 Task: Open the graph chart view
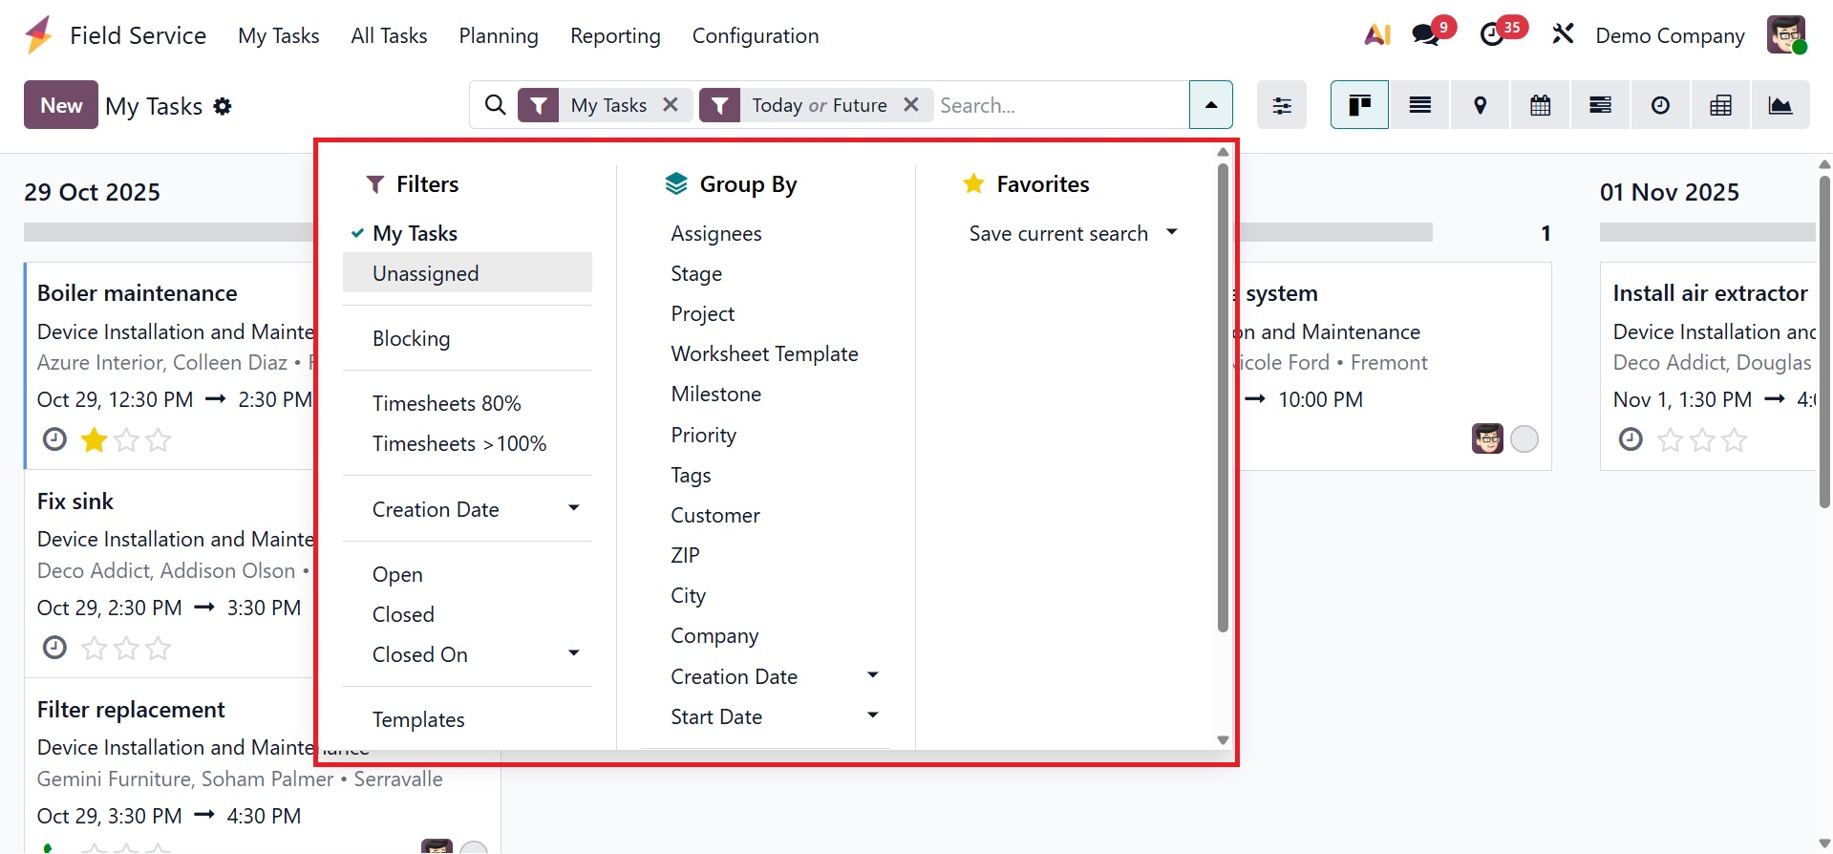tap(1780, 105)
